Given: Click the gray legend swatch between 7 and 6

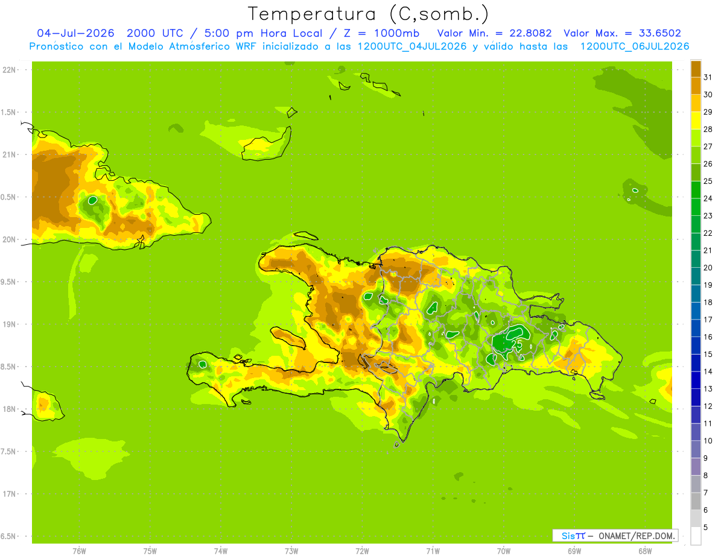Looking at the screenshot, I should (x=696, y=501).
